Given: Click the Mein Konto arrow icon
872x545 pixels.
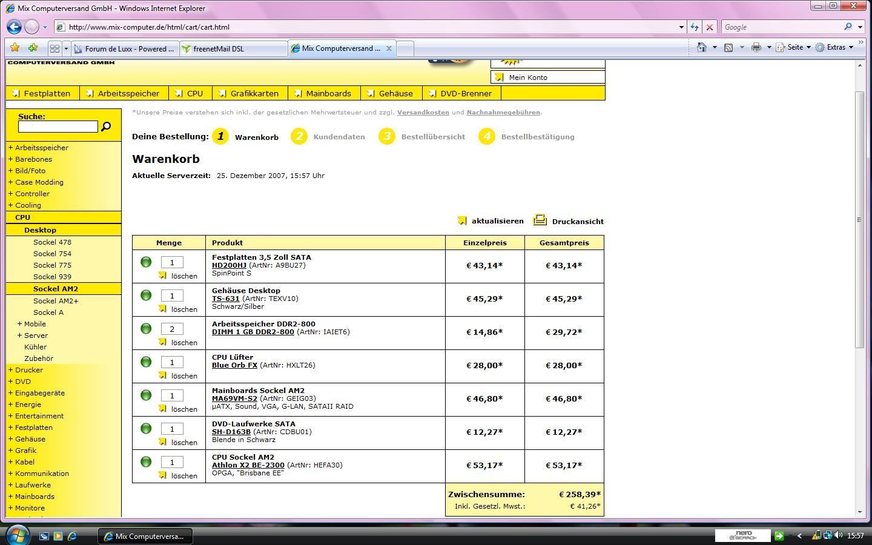Looking at the screenshot, I should 499,77.
